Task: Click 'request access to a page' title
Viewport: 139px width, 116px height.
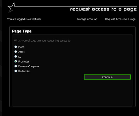Action: [103, 9]
